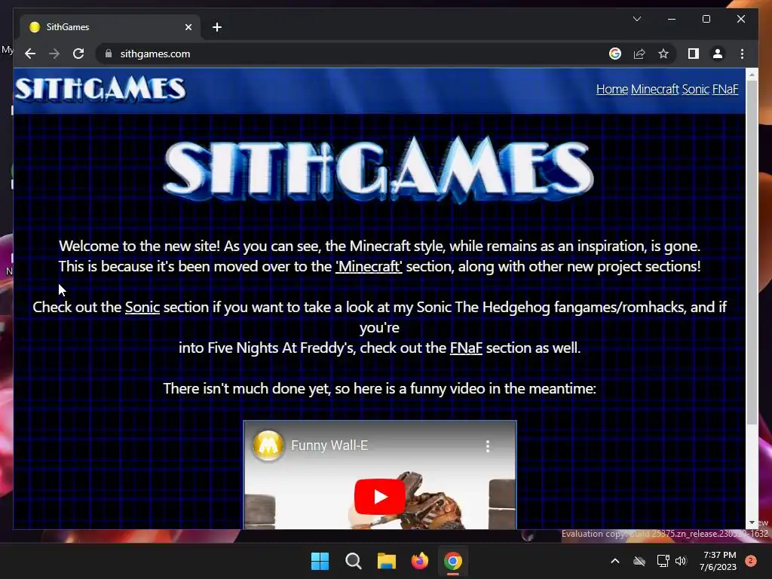
Task: Maximize the Chrome window
Action: coord(706,19)
